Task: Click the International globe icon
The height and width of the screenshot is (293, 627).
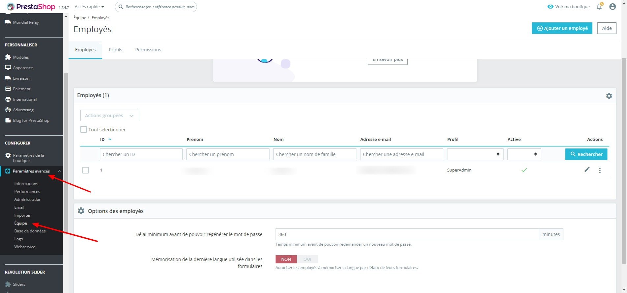Action: coord(8,99)
